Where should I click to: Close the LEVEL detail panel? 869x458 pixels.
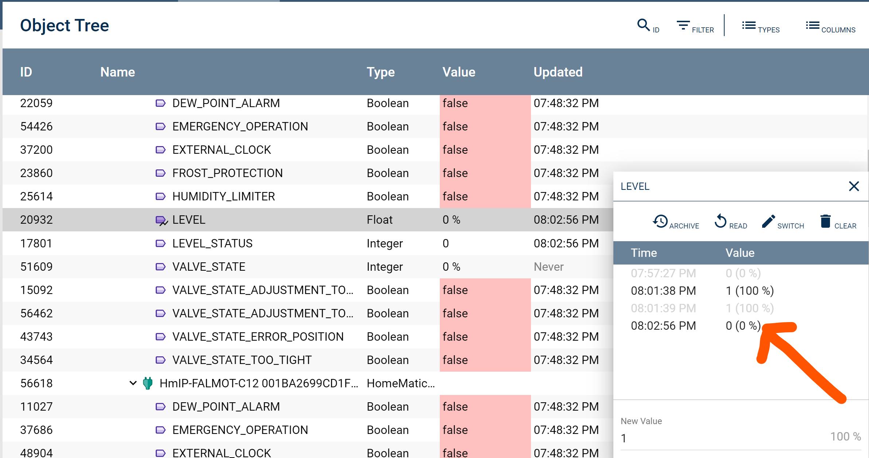(x=854, y=186)
